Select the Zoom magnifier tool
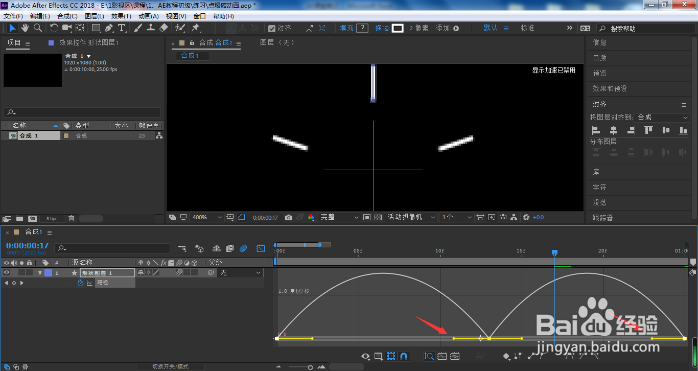 [x=38, y=28]
